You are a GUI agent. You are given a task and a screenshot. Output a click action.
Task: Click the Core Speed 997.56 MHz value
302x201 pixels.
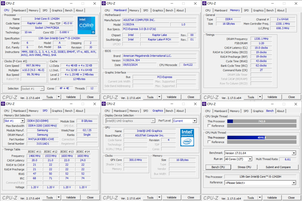click(33, 65)
